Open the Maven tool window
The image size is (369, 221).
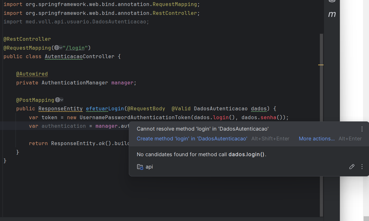(x=332, y=14)
